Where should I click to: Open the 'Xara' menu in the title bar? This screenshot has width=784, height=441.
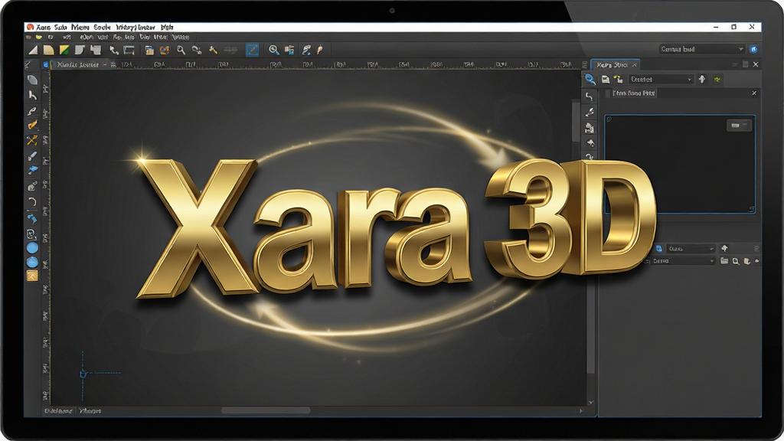(x=44, y=27)
